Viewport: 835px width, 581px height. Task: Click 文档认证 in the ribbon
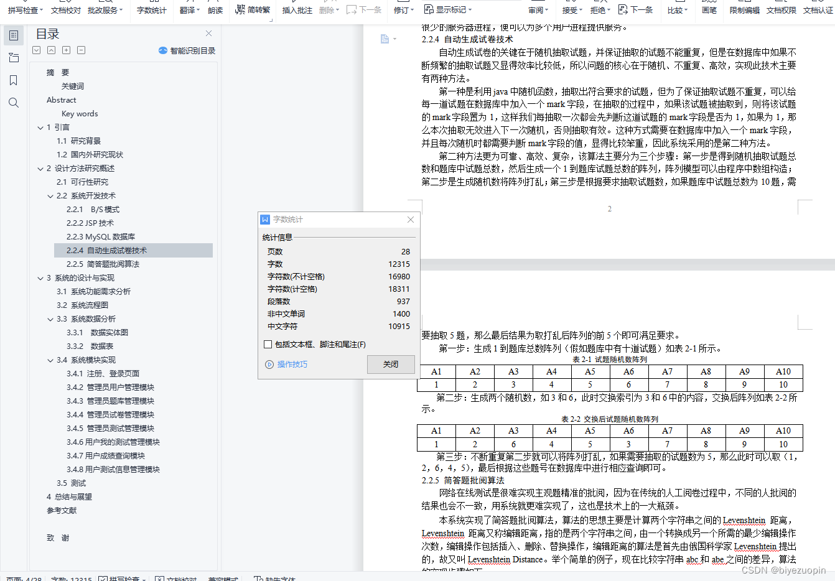click(818, 10)
